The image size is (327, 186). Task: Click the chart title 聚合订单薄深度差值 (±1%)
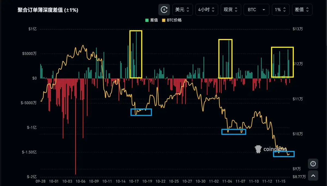click(x=48, y=10)
